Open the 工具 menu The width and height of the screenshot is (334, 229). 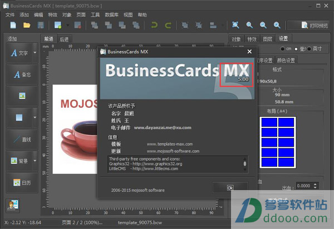pyautogui.click(x=95, y=15)
